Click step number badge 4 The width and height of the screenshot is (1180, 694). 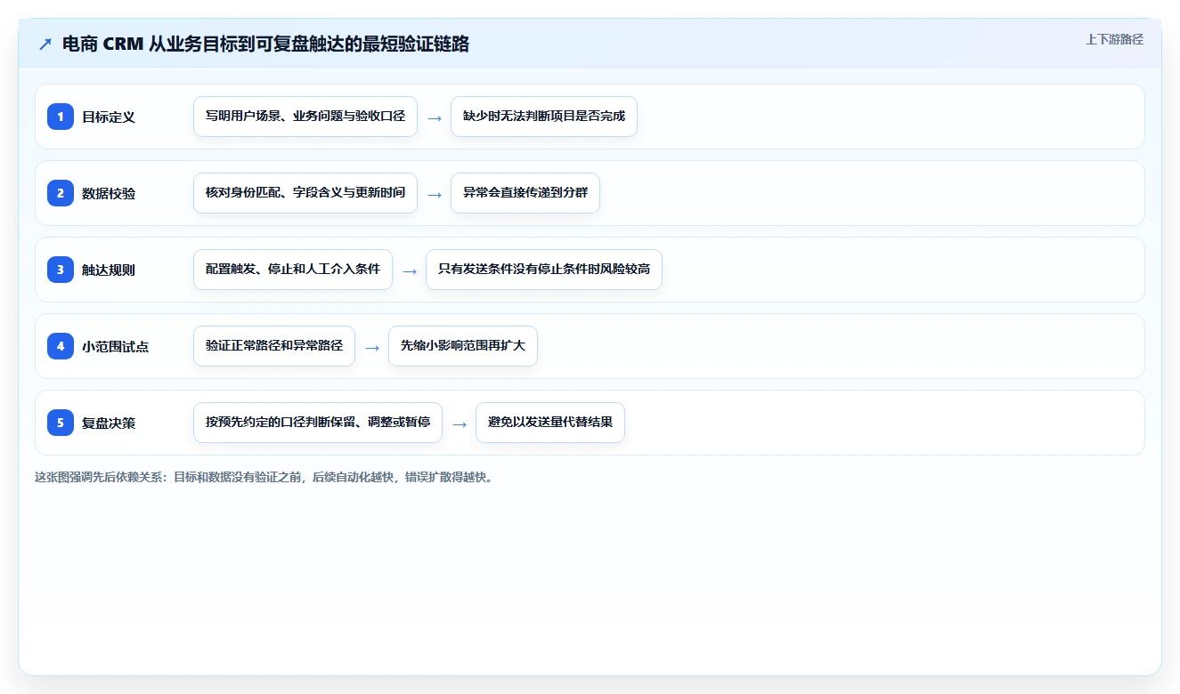pyautogui.click(x=61, y=346)
